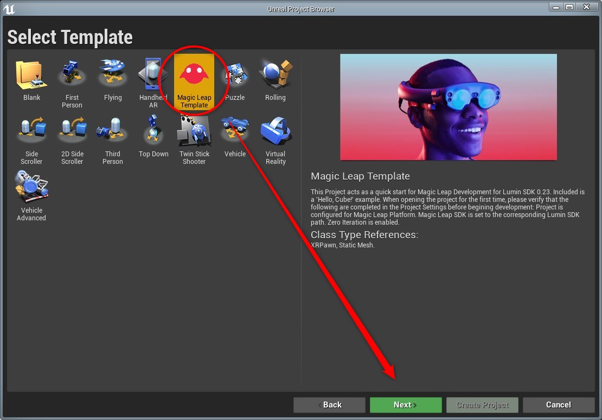Click the Create Project button
This screenshot has height=420, width=602.
482,405
